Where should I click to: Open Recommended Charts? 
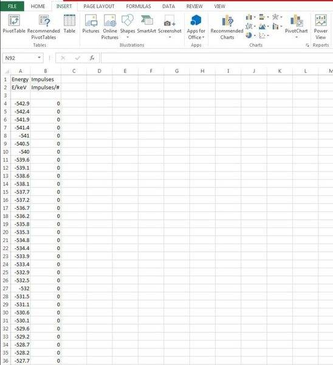pyautogui.click(x=227, y=27)
